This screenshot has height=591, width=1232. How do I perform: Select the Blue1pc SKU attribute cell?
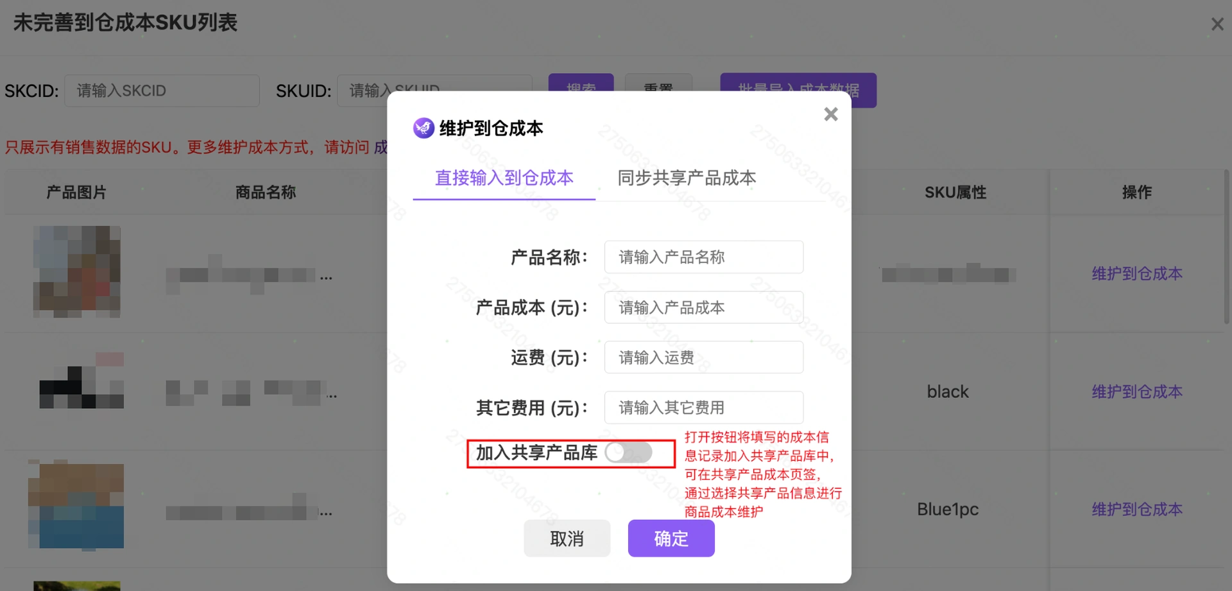point(948,510)
